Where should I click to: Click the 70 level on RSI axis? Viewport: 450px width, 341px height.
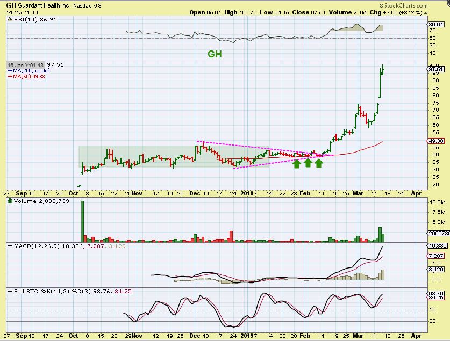pos(432,31)
